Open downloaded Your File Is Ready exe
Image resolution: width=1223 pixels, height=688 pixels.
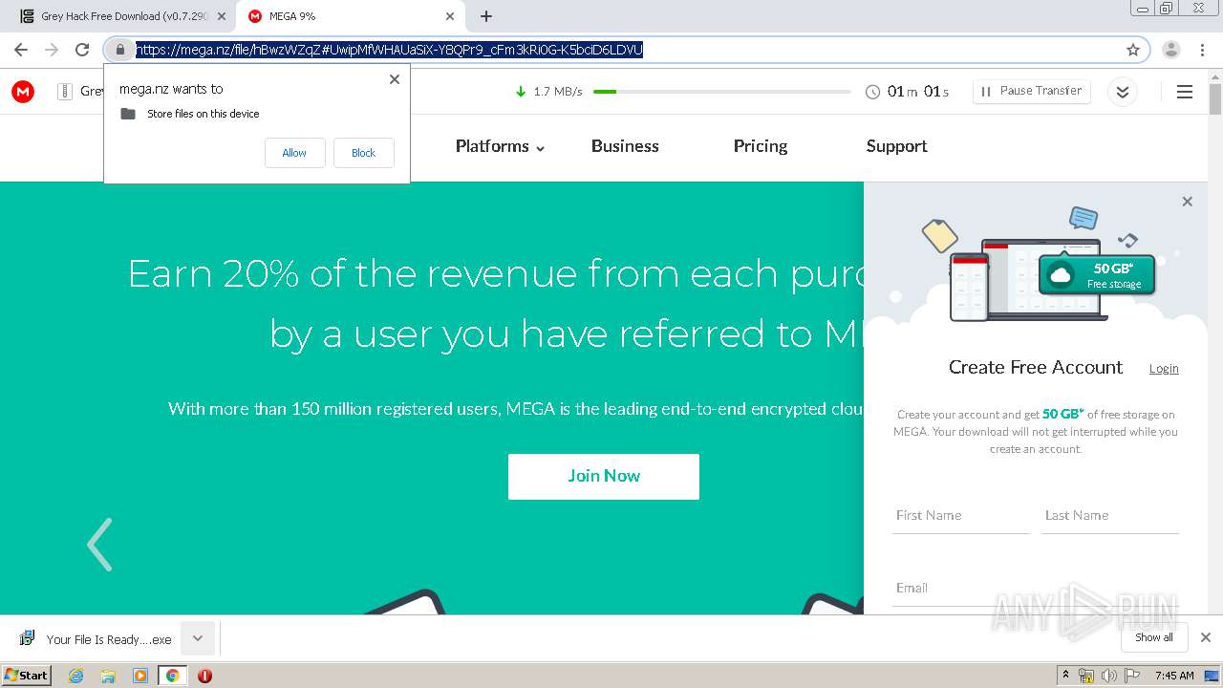pos(97,639)
